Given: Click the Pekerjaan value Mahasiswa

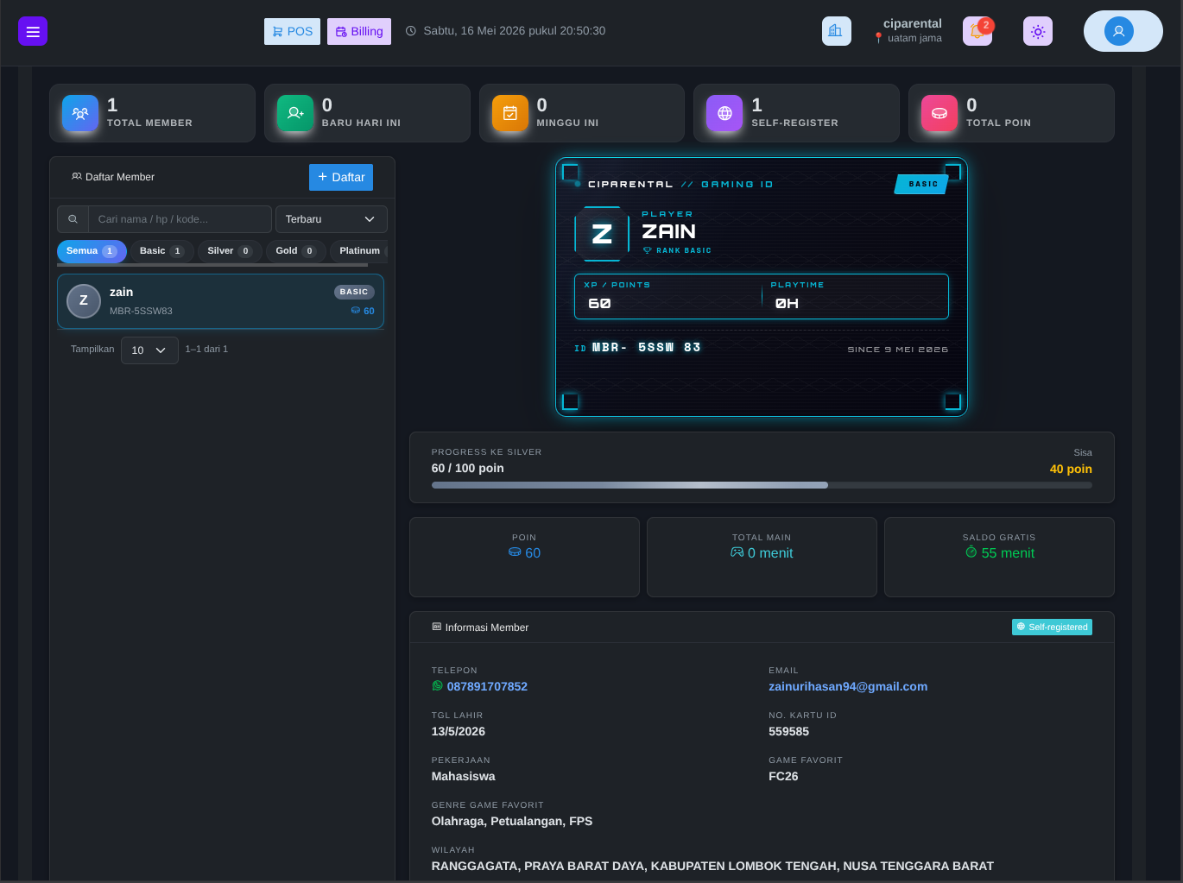Looking at the screenshot, I should tap(464, 776).
